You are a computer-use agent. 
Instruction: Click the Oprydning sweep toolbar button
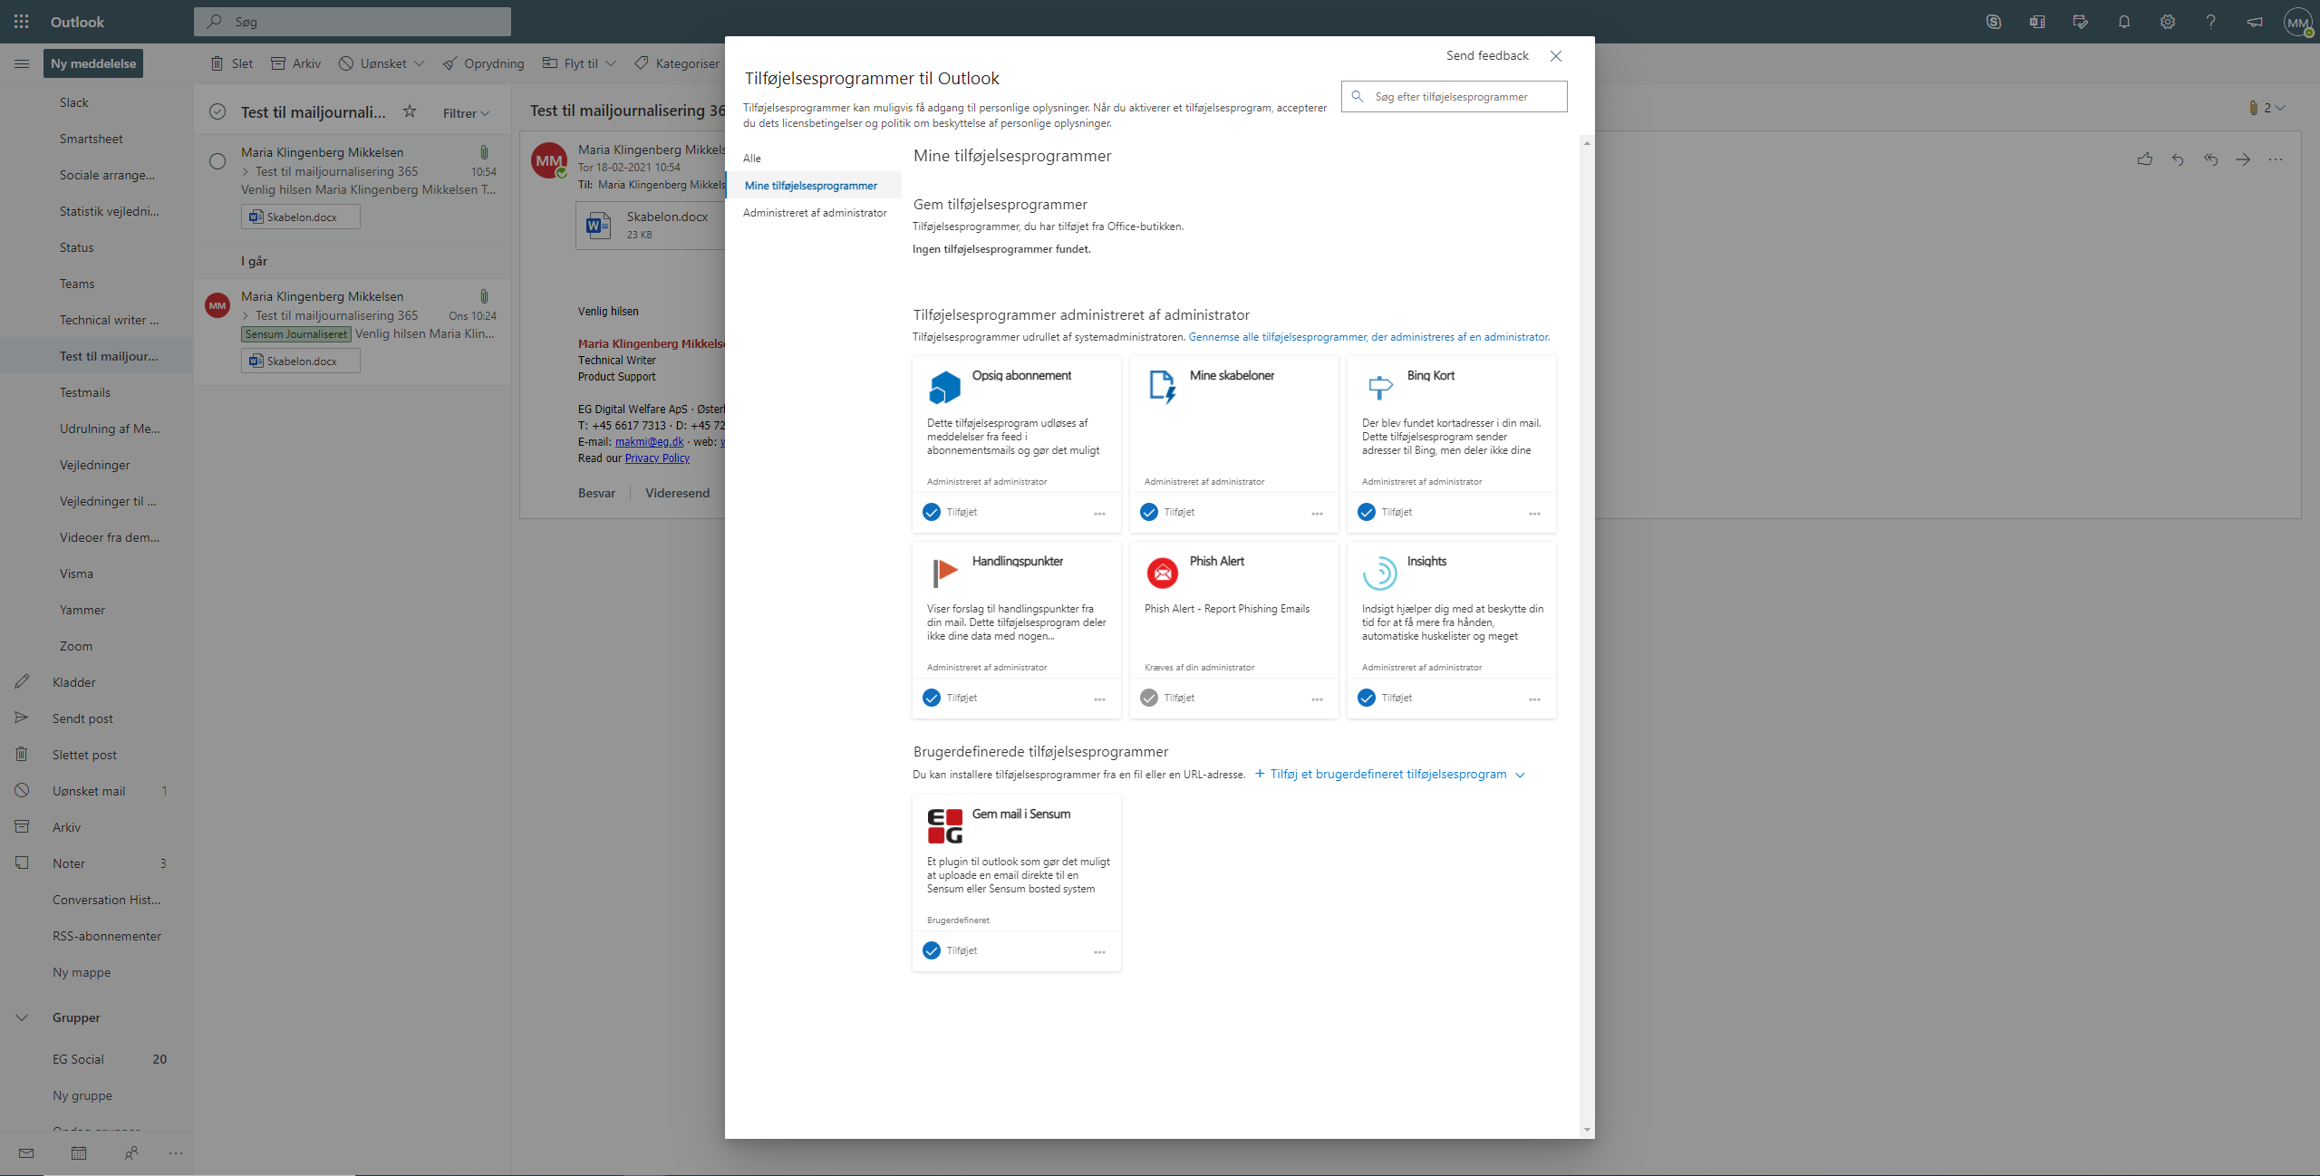click(x=484, y=63)
